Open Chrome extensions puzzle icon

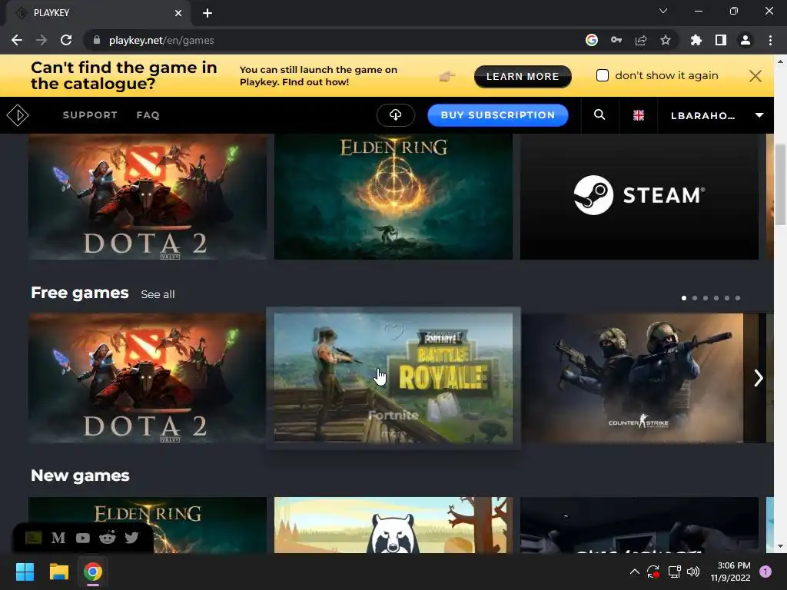pyautogui.click(x=696, y=40)
